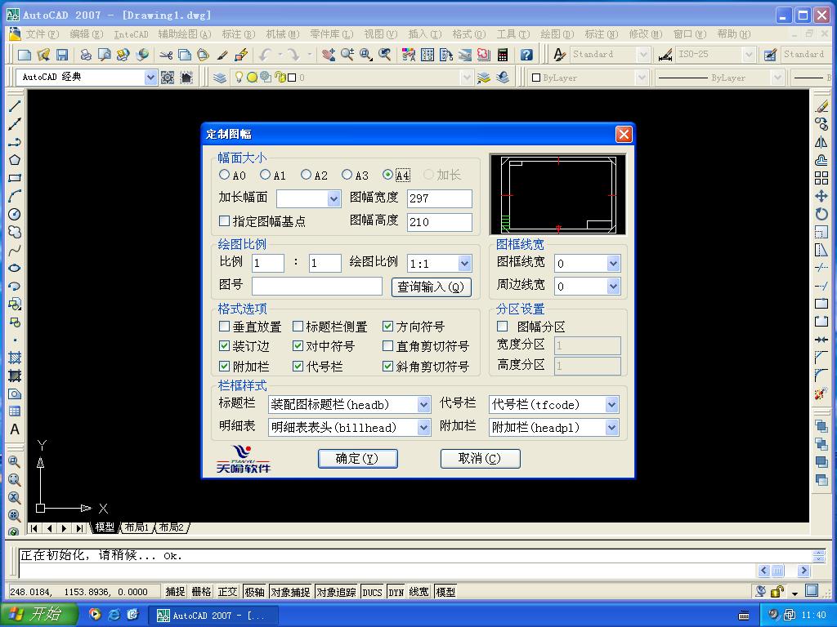
Task: Open the AutoCAD 经典 workspace dropdown
Action: coord(150,78)
